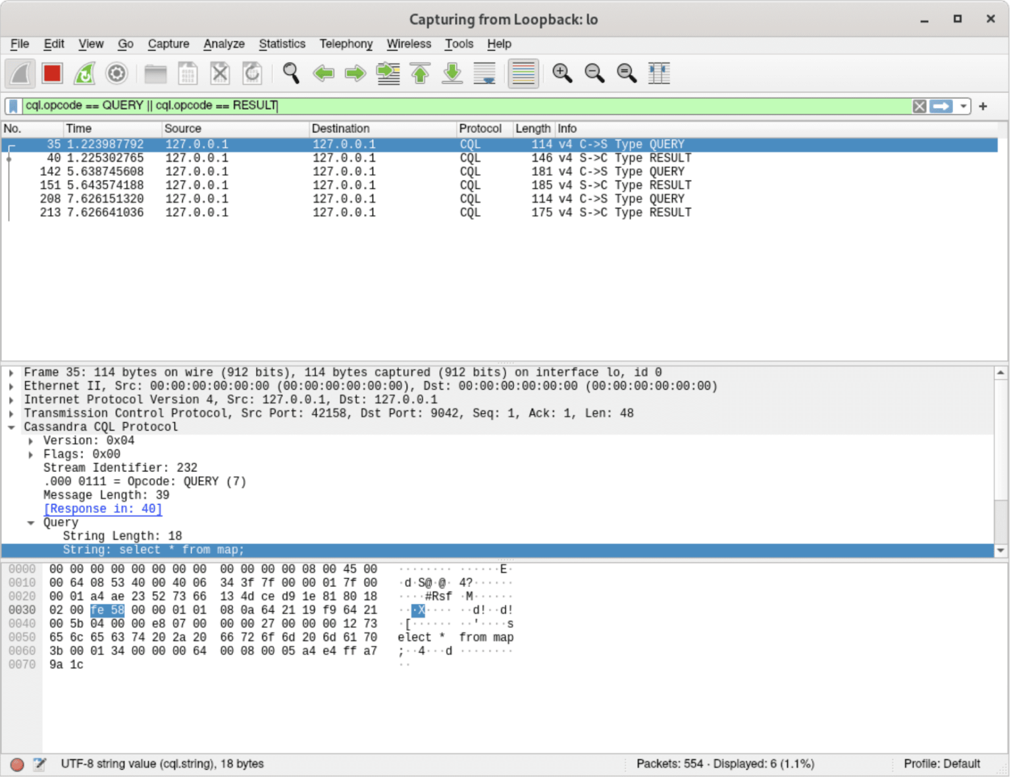Jump to the last packet
Screen dimensions: 1011x777
(x=452, y=73)
